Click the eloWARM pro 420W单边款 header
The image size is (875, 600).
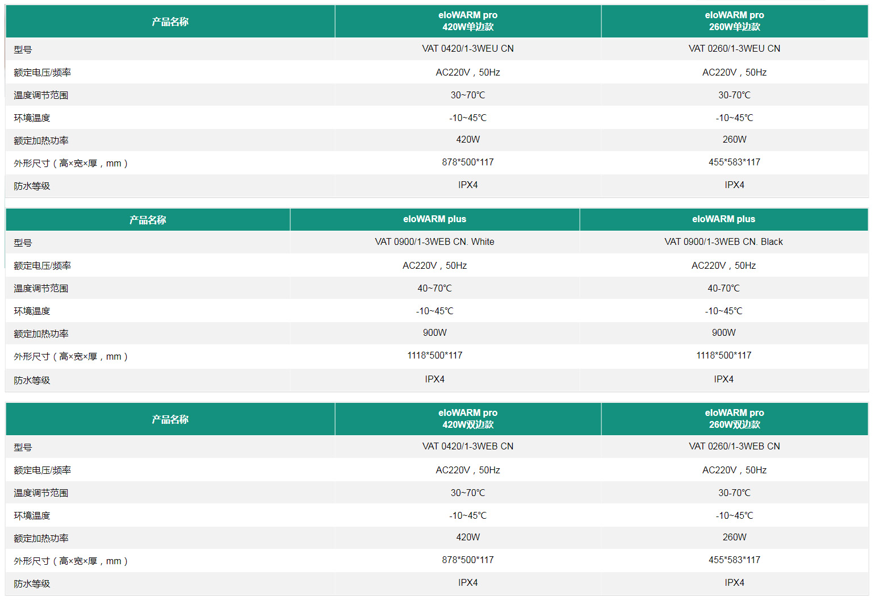tap(468, 21)
